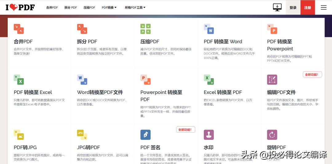
Task: Open the 编辑PDF文件 title
Action: [x=281, y=92]
